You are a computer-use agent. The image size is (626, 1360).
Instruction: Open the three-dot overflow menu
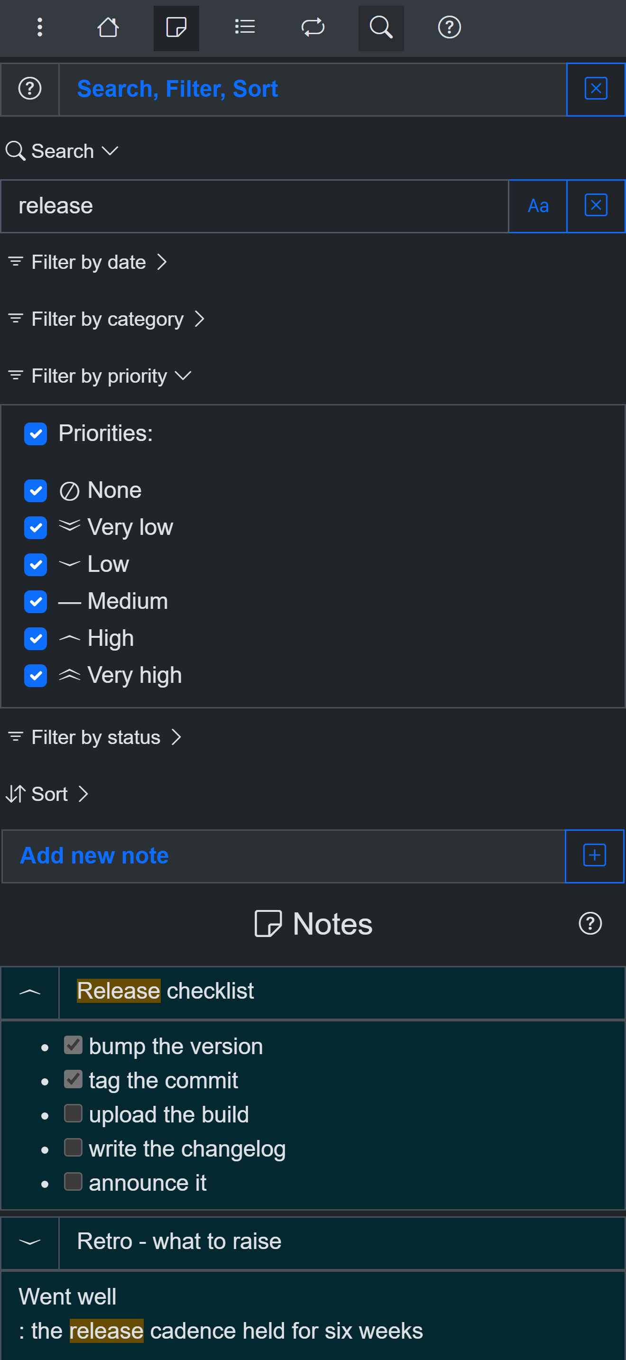tap(39, 28)
